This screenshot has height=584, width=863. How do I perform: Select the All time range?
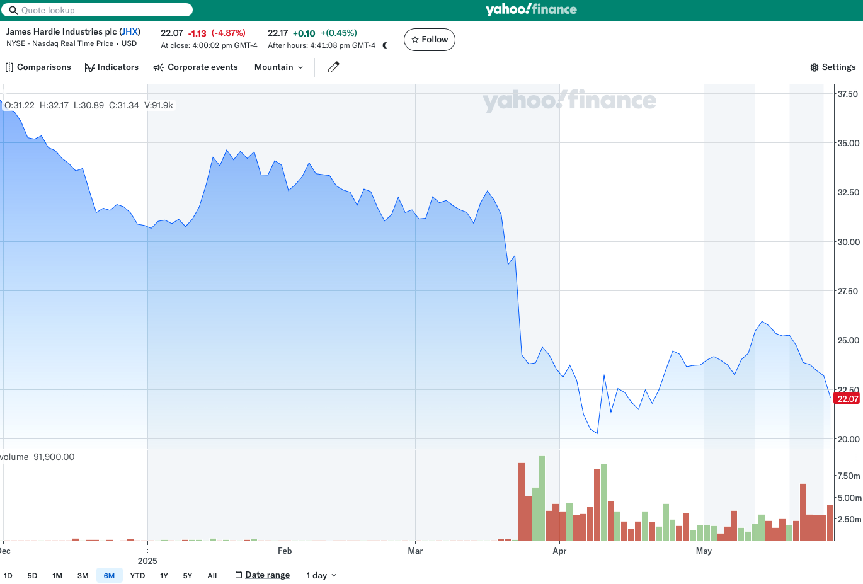(212, 576)
